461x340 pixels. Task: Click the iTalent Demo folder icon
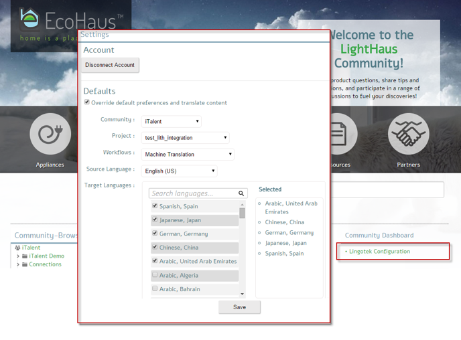pyautogui.click(x=25, y=256)
